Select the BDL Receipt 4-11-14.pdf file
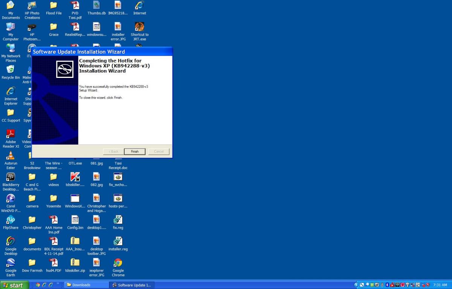 [x=53, y=246]
